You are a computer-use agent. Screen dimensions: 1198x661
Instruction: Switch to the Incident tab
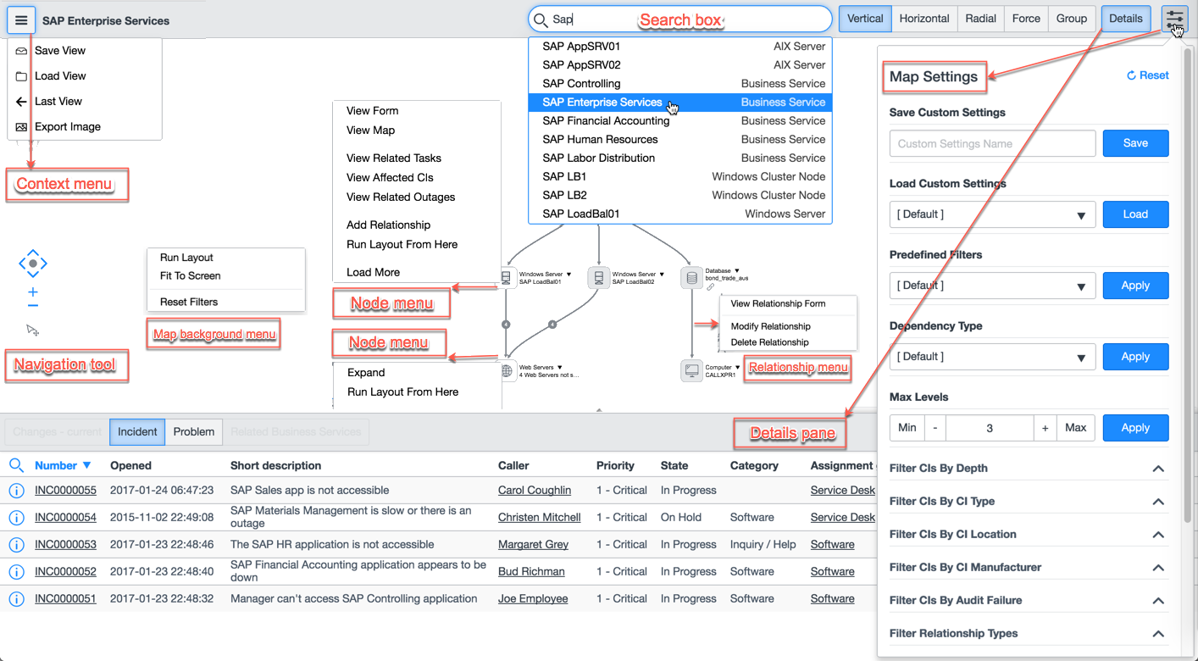click(x=137, y=431)
